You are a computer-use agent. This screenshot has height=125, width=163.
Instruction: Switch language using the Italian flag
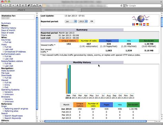point(141,24)
